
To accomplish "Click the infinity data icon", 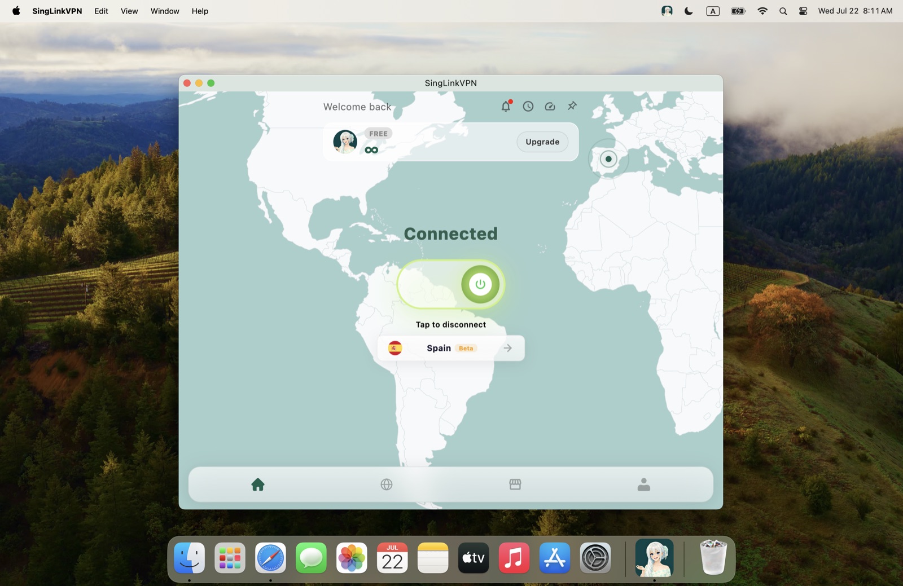I will [x=371, y=150].
